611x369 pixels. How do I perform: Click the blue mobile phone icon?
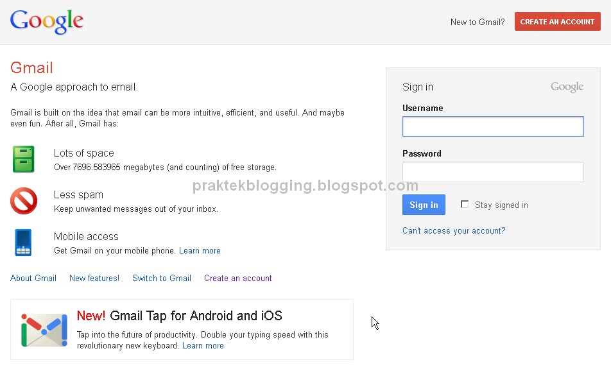(23, 243)
